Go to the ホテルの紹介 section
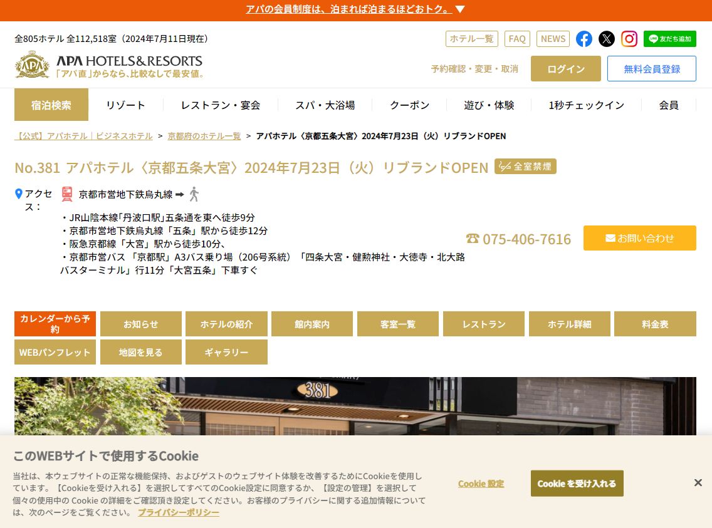712x528 pixels. point(227,324)
